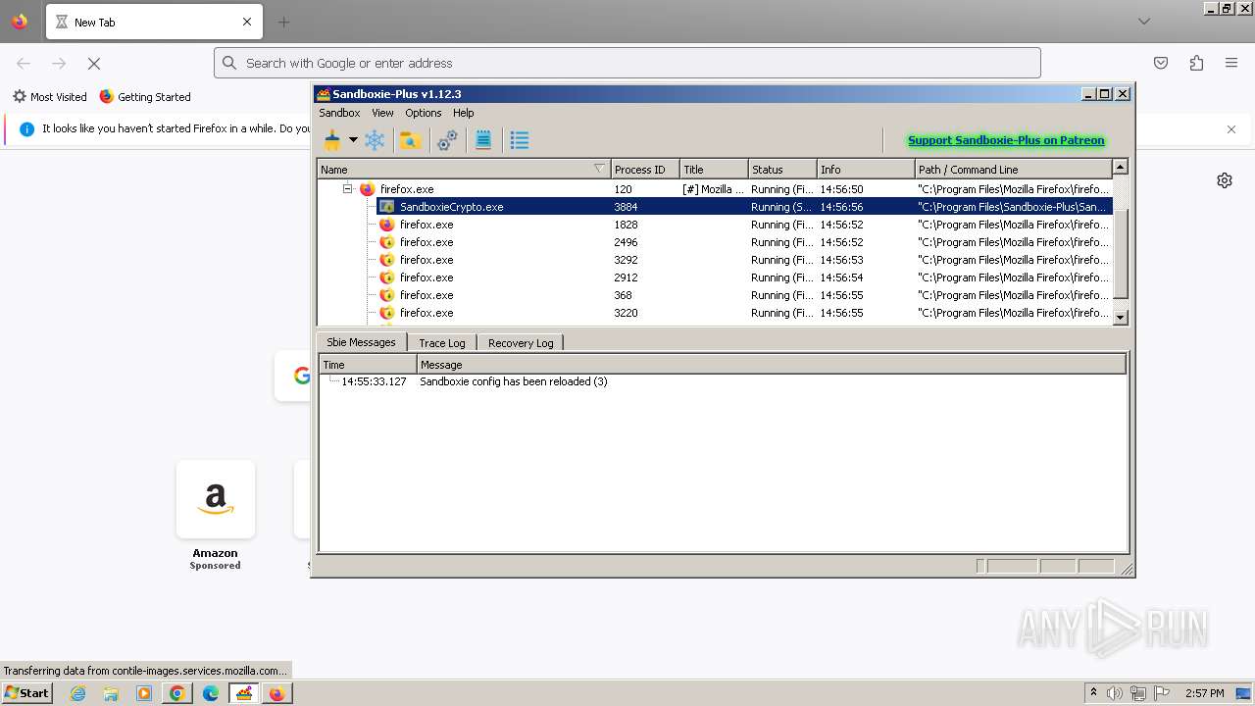Select firefox.exe with process ID 368
The image size is (1255, 706).
pyautogui.click(x=744, y=295)
